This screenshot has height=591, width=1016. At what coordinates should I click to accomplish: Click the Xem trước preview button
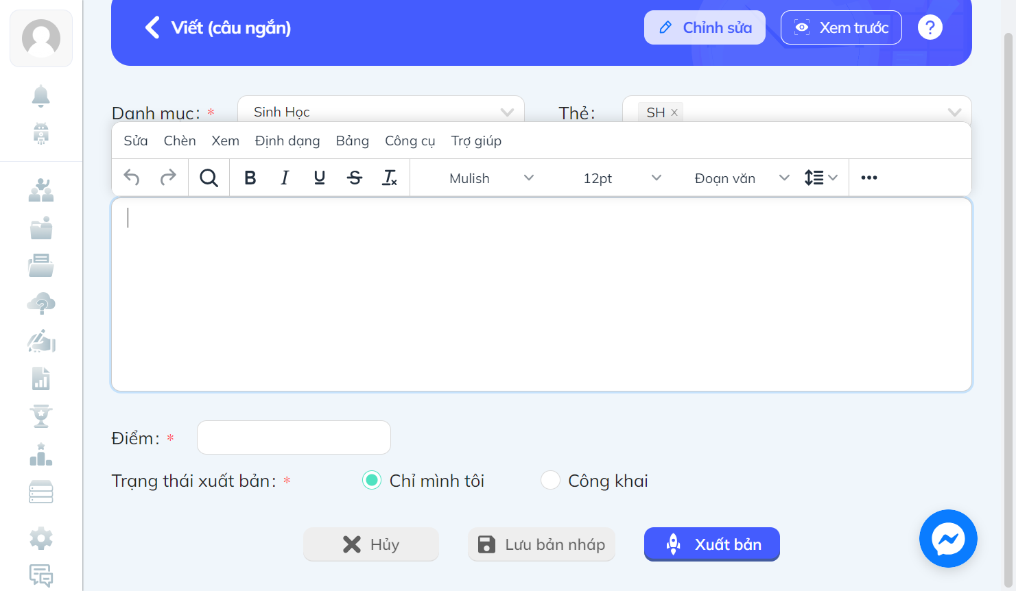[x=841, y=27]
